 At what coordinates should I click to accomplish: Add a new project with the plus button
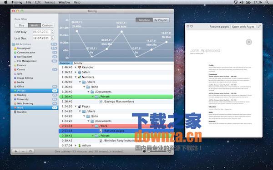15,151
